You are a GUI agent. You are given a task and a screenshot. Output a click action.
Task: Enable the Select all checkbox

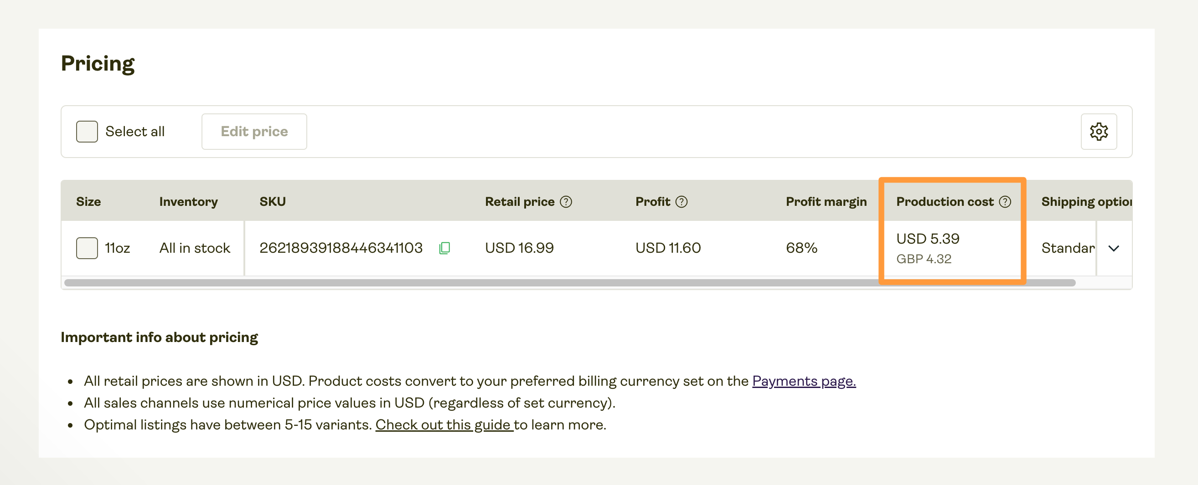(87, 131)
